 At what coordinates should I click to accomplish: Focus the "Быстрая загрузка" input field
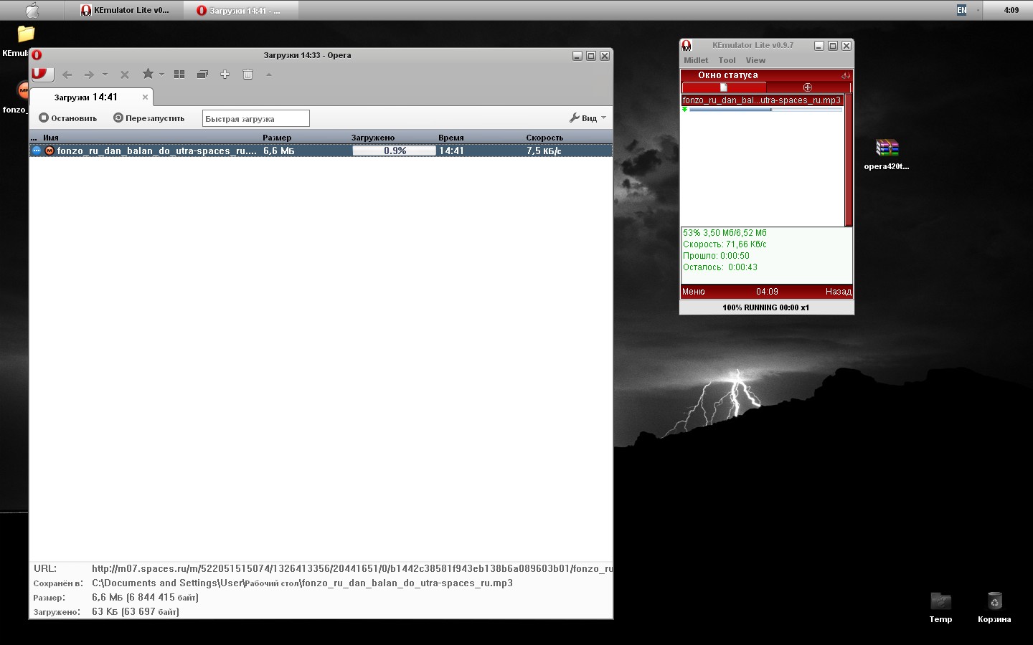(x=255, y=118)
